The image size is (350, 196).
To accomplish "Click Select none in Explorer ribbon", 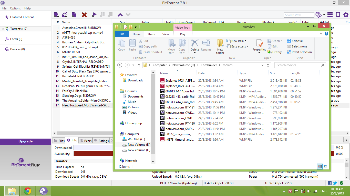I will point(297,46).
